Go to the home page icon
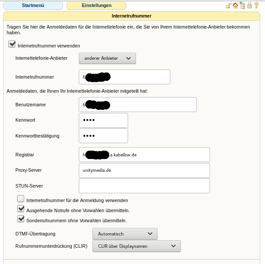 click(236, 6)
